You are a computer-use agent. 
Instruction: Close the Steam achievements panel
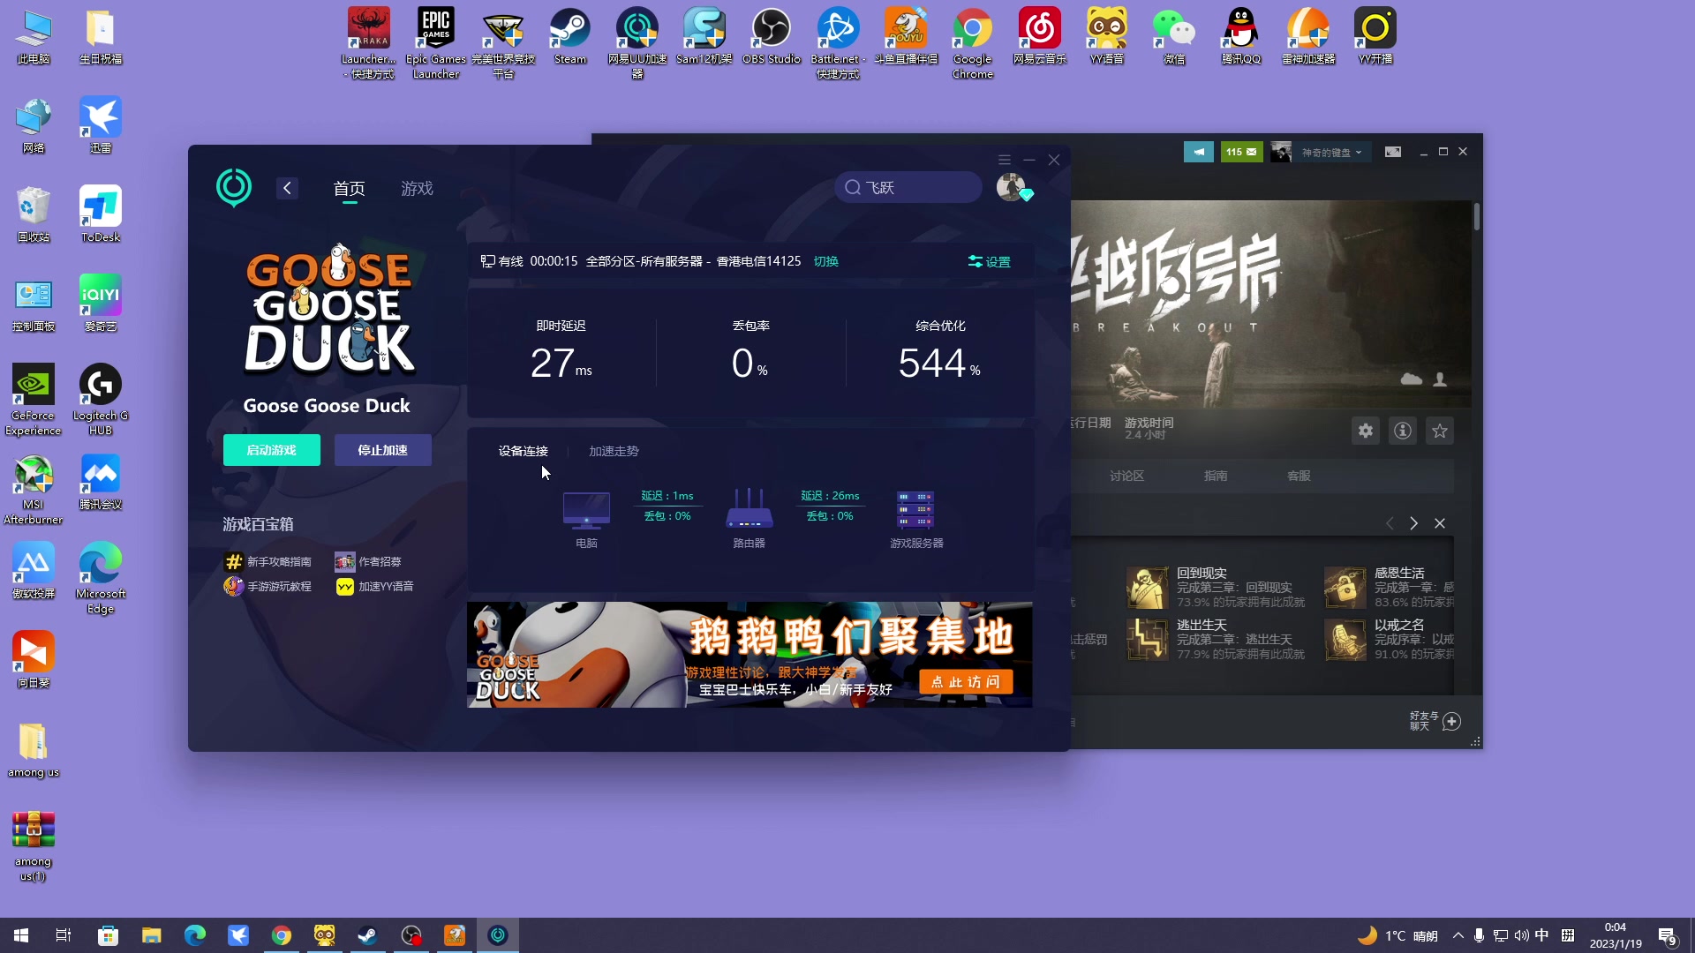tap(1440, 523)
